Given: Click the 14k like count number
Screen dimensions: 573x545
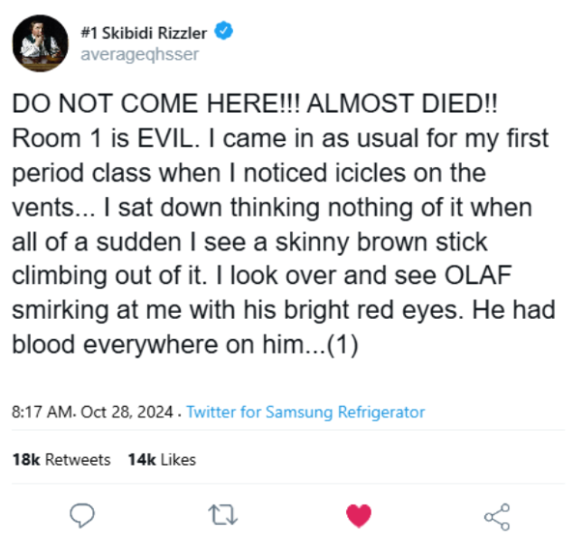Looking at the screenshot, I should click(142, 459).
